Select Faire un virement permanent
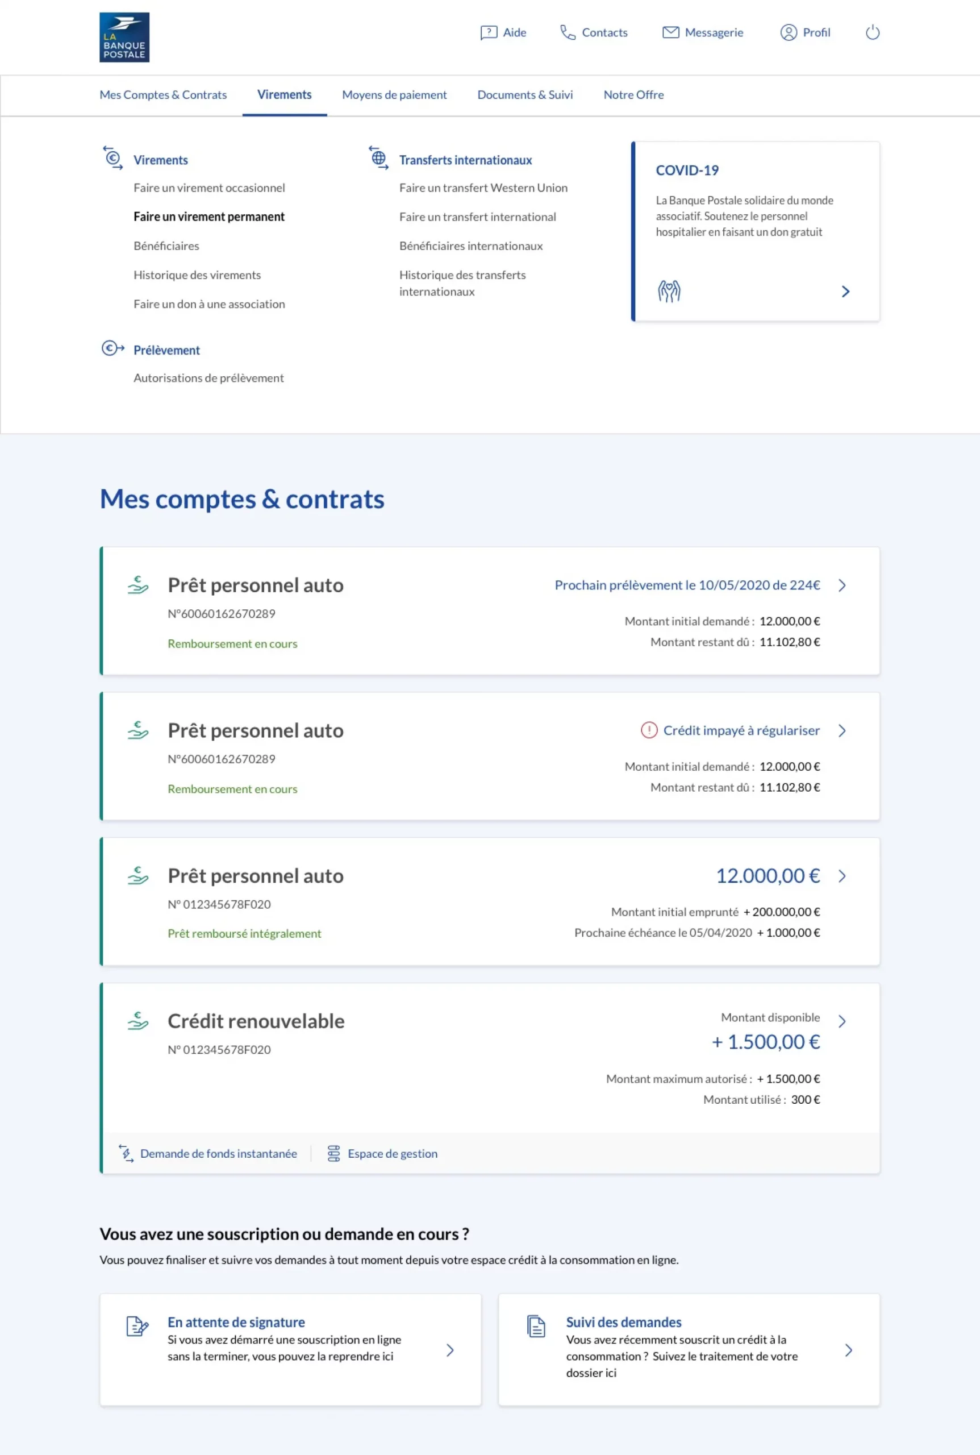980x1455 pixels. tap(208, 217)
